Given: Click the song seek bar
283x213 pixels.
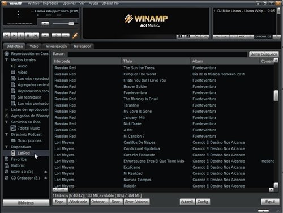Looking at the screenshot, I should (x=40, y=29).
